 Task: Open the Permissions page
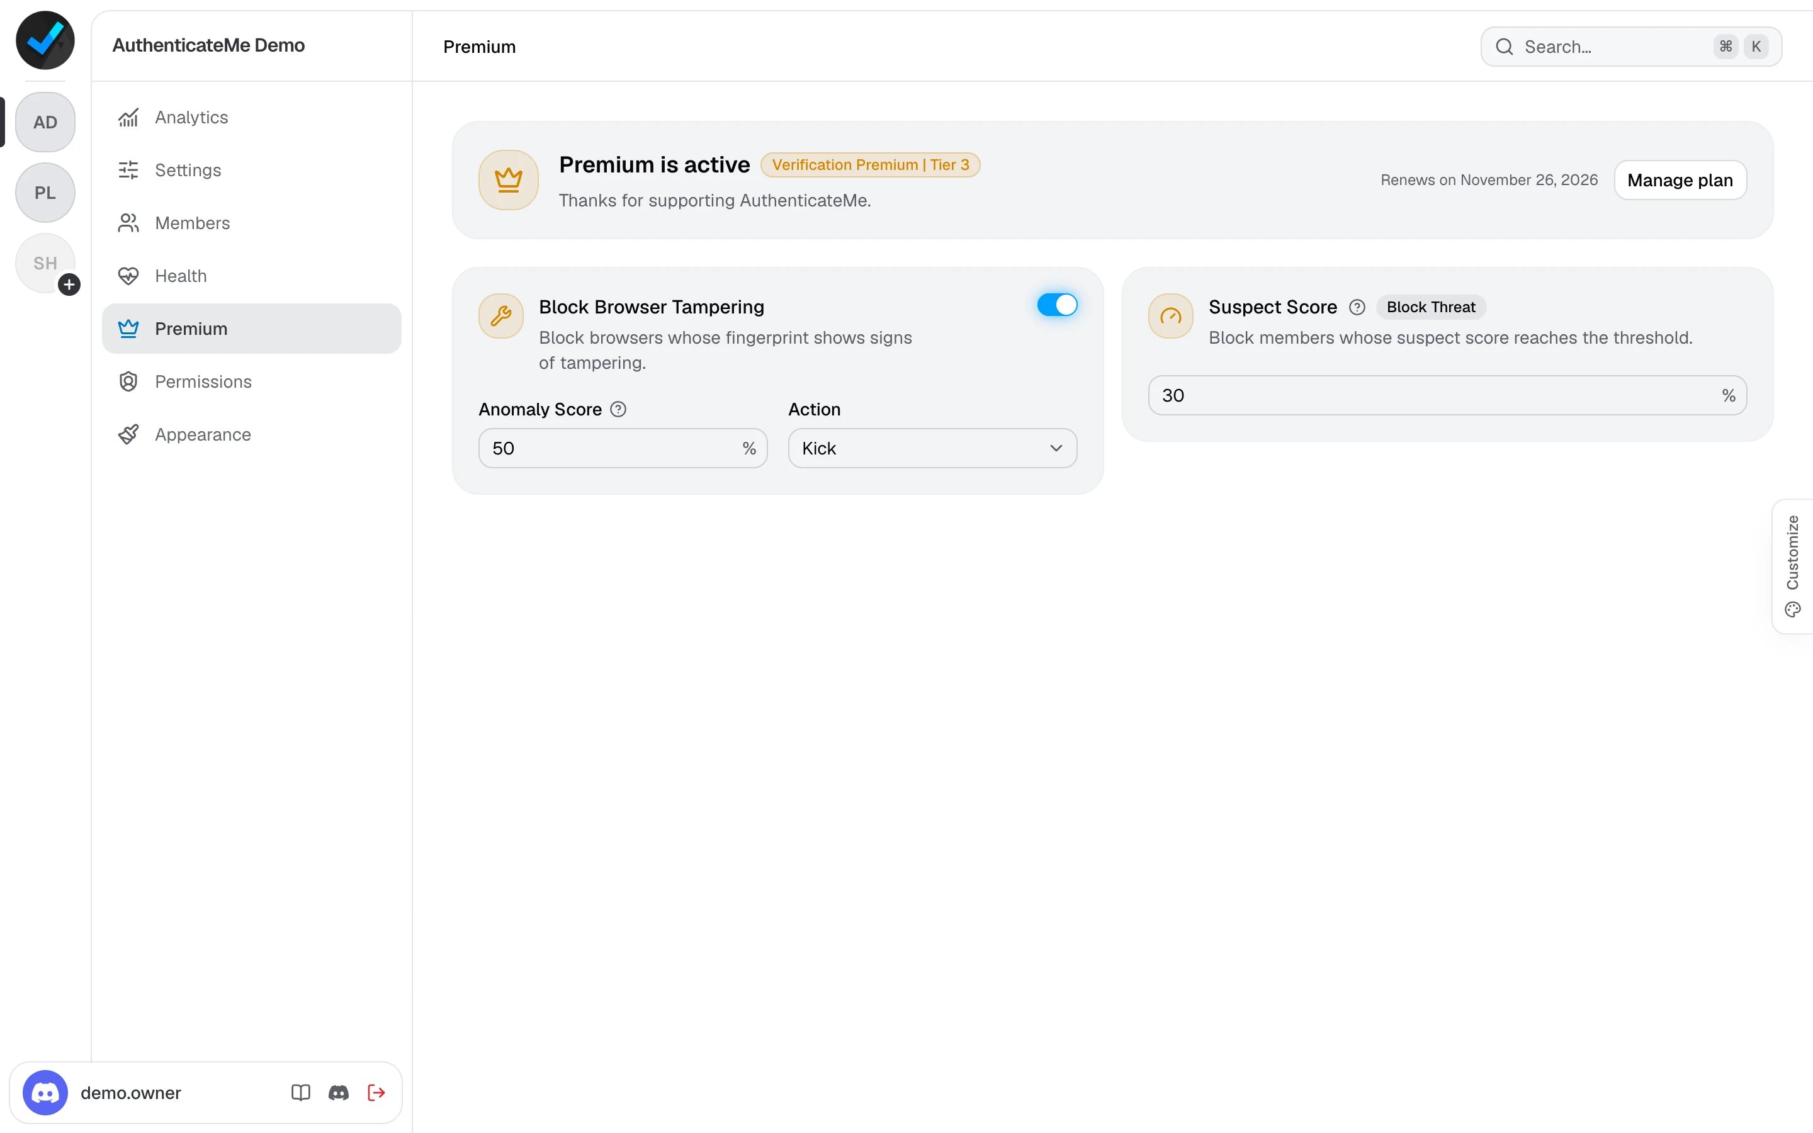click(252, 381)
